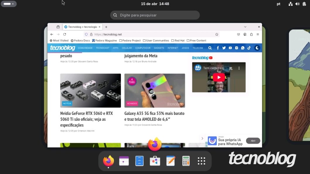
Task: Play the embedded YouTube video
Action: pyautogui.click(x=219, y=77)
